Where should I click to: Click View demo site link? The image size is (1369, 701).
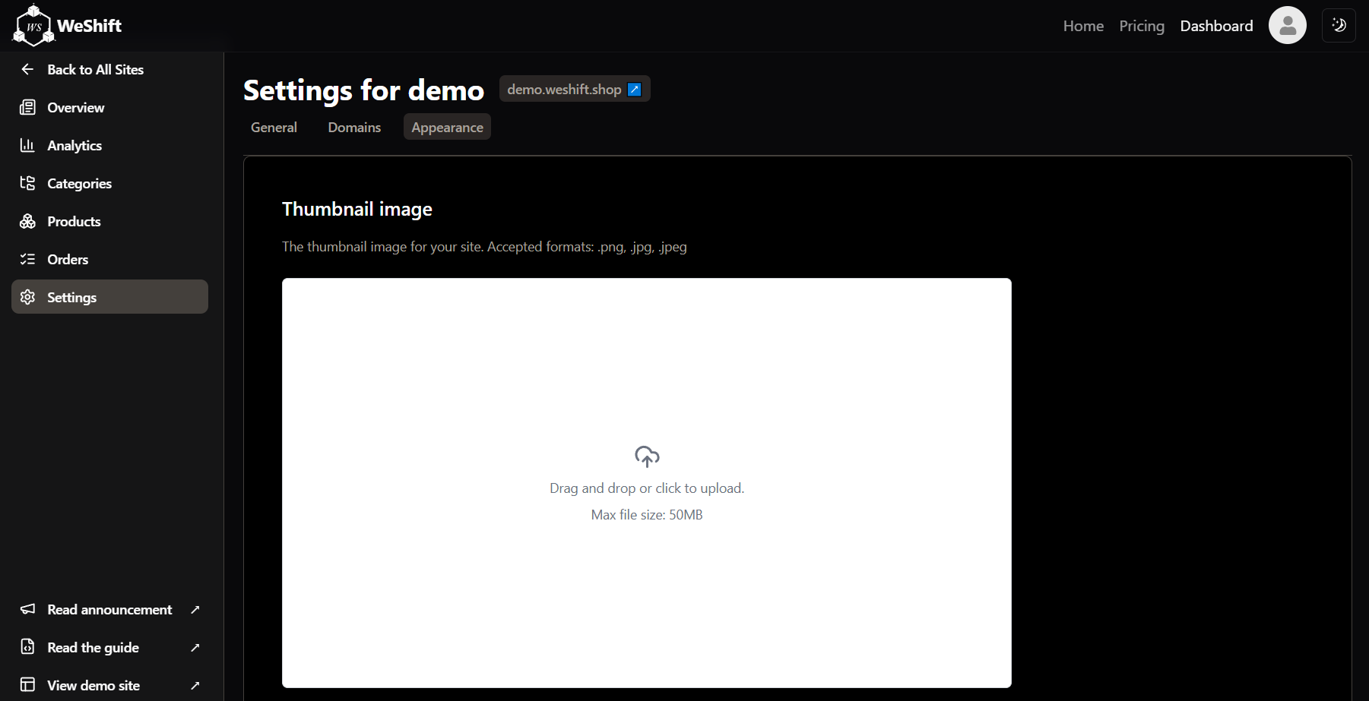pos(109,685)
